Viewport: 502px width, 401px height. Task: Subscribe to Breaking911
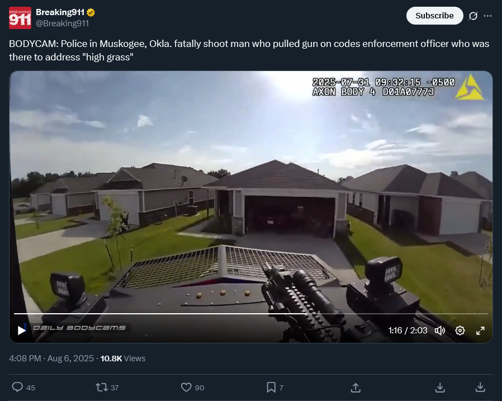pos(434,16)
